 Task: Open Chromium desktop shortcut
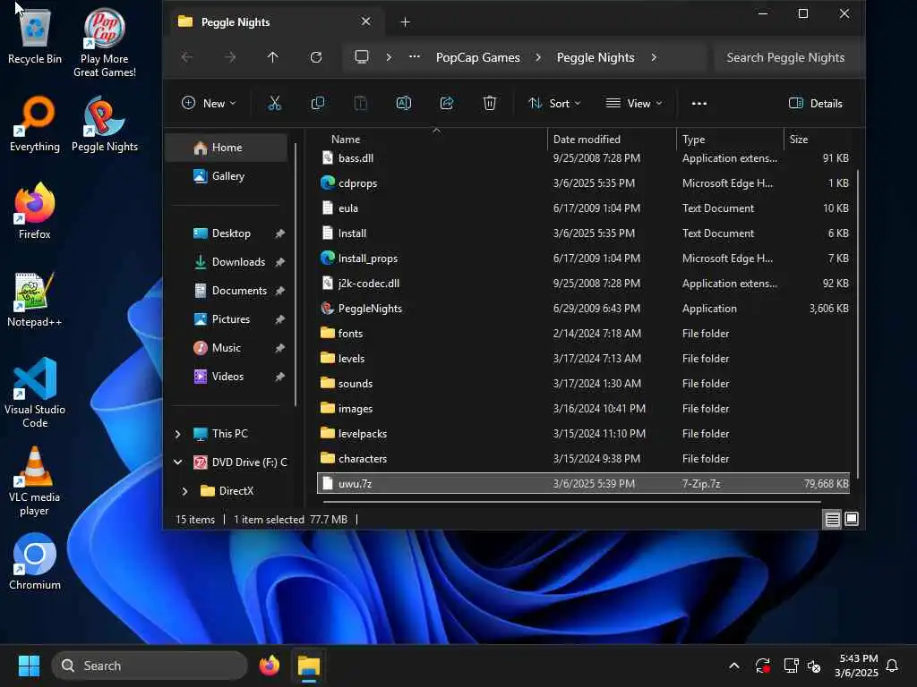pos(35,562)
